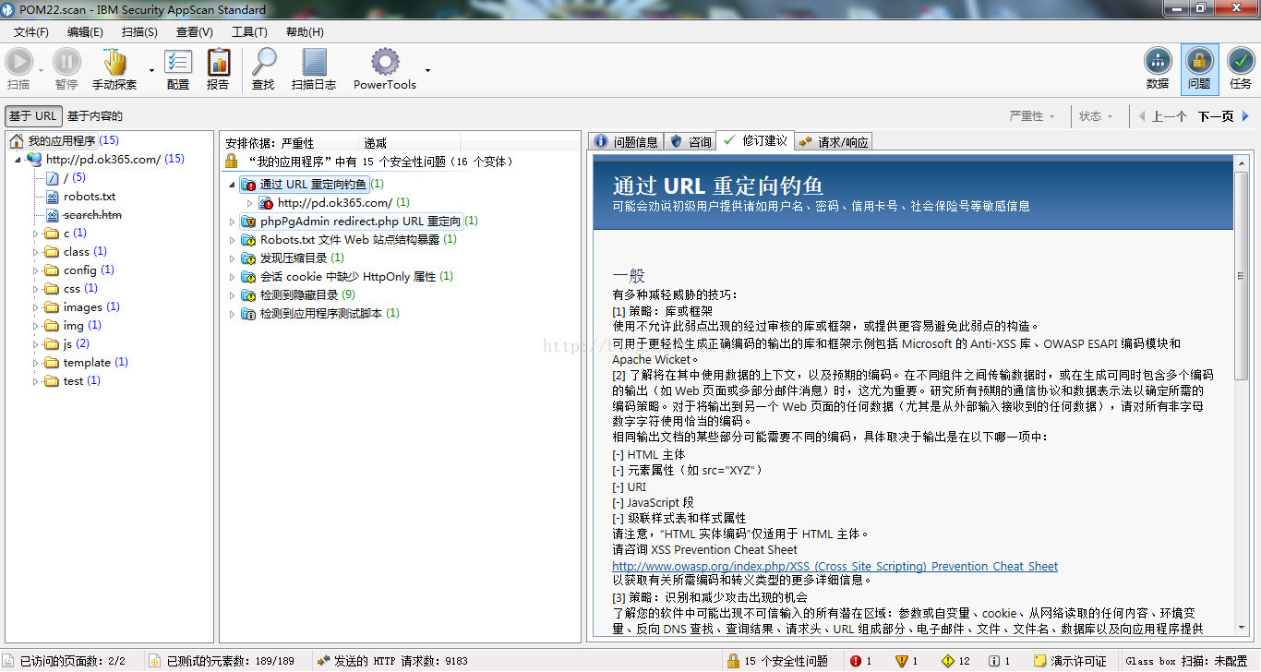Open the 文件(F) menu
This screenshot has height=672, width=1261.
click(x=31, y=31)
